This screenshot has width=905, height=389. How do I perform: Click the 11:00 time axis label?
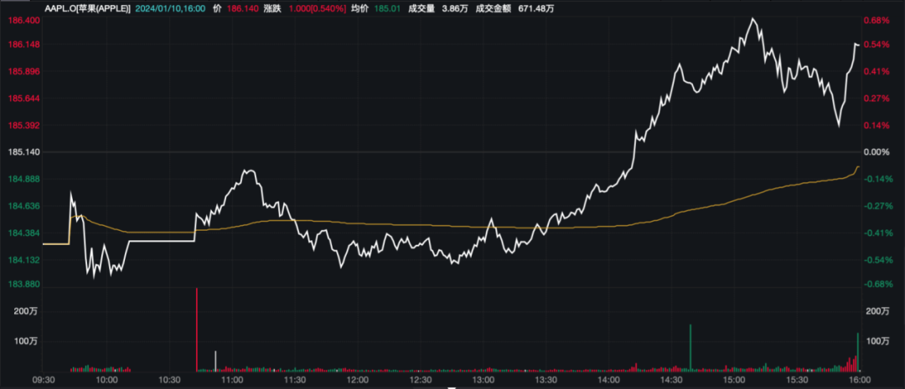[231, 381]
